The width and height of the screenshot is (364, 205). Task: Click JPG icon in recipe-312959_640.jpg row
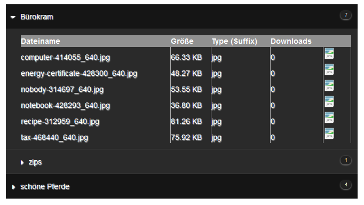tap(329, 117)
